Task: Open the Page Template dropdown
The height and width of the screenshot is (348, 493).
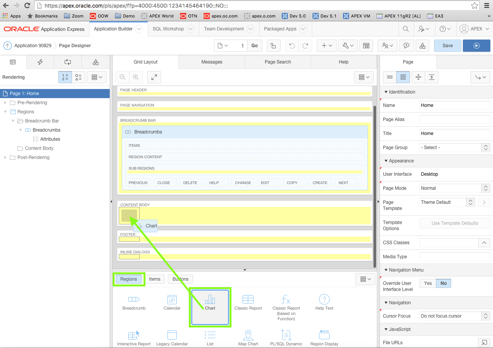Action: 447,202
